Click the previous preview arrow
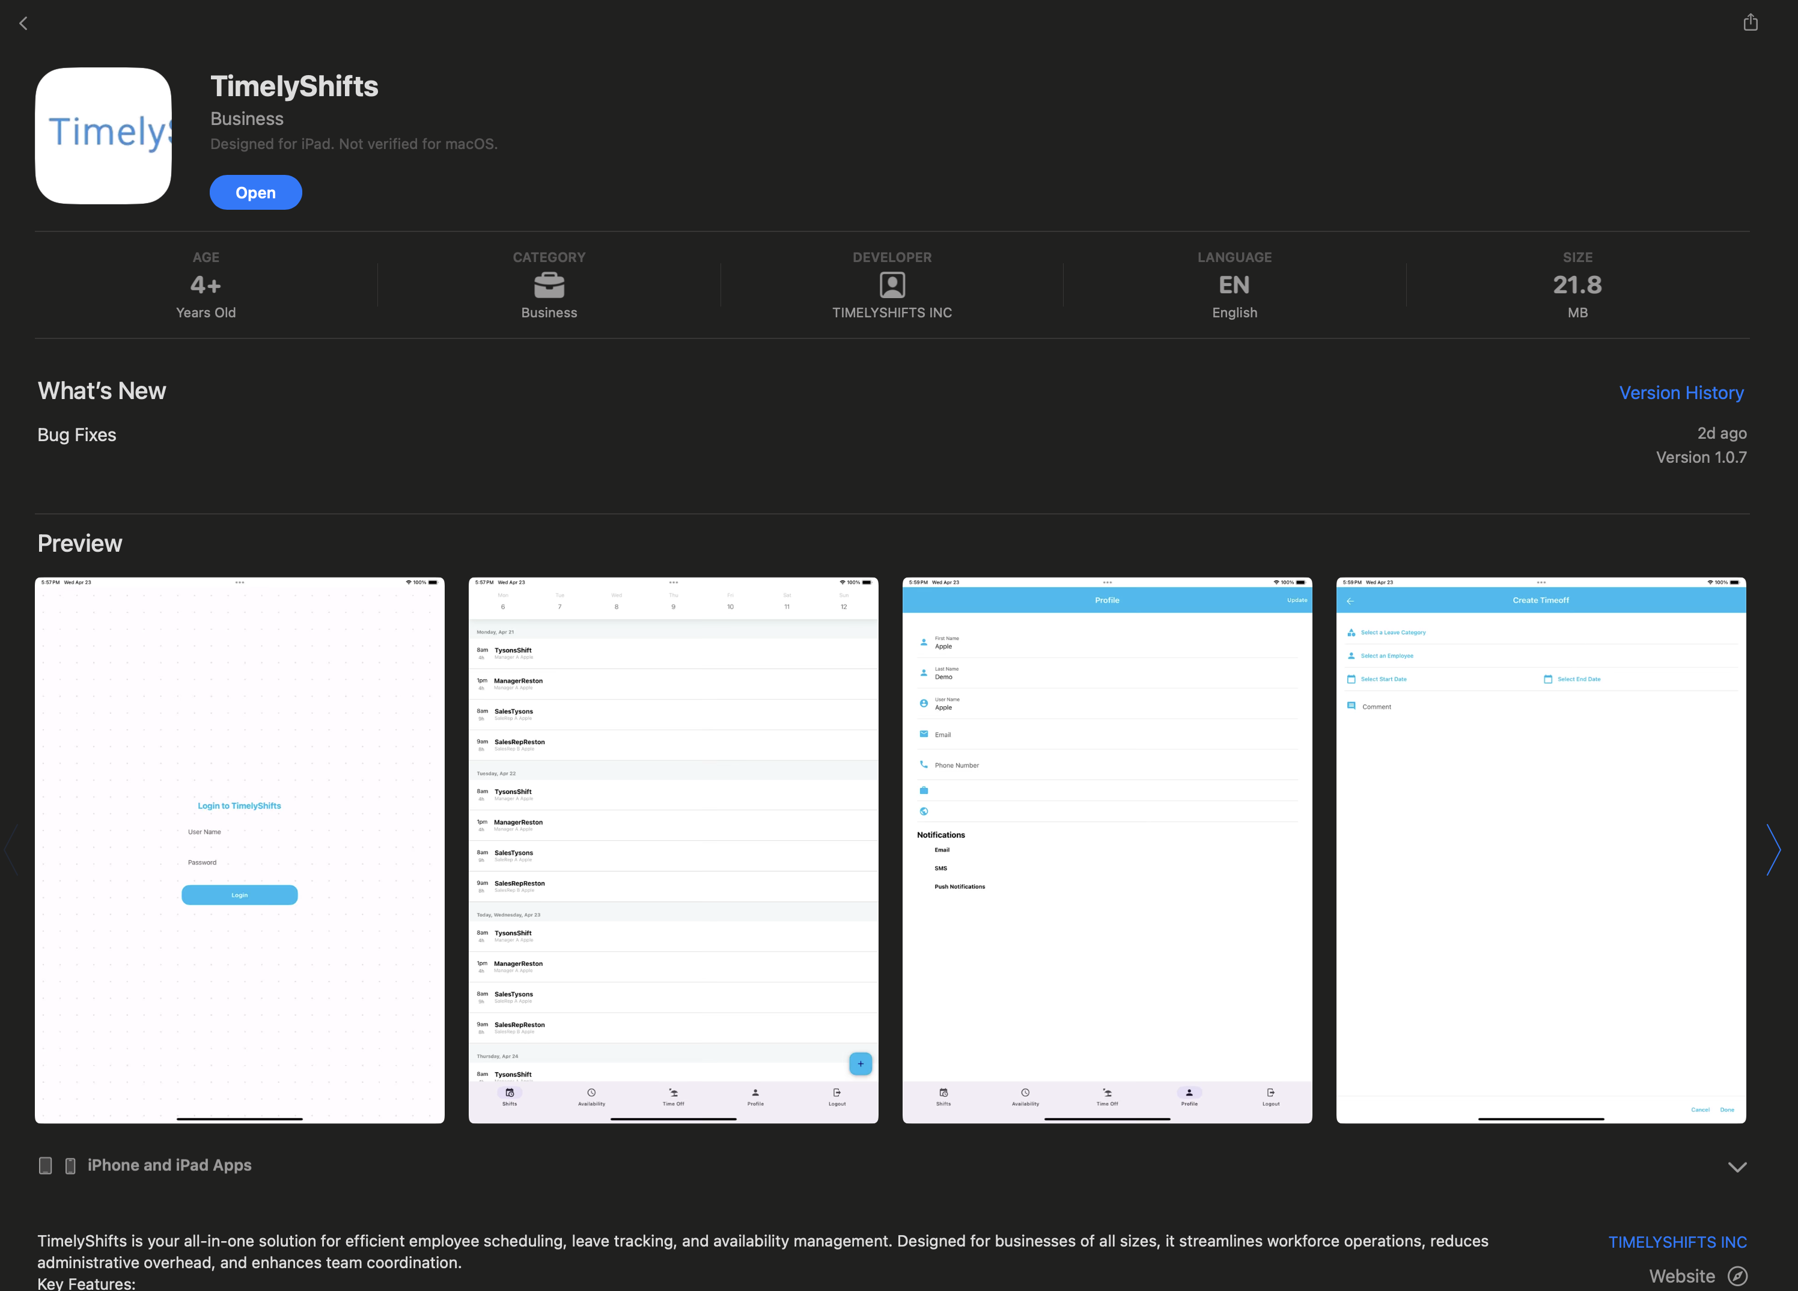Screen dimensions: 1798x1291 point(11,849)
